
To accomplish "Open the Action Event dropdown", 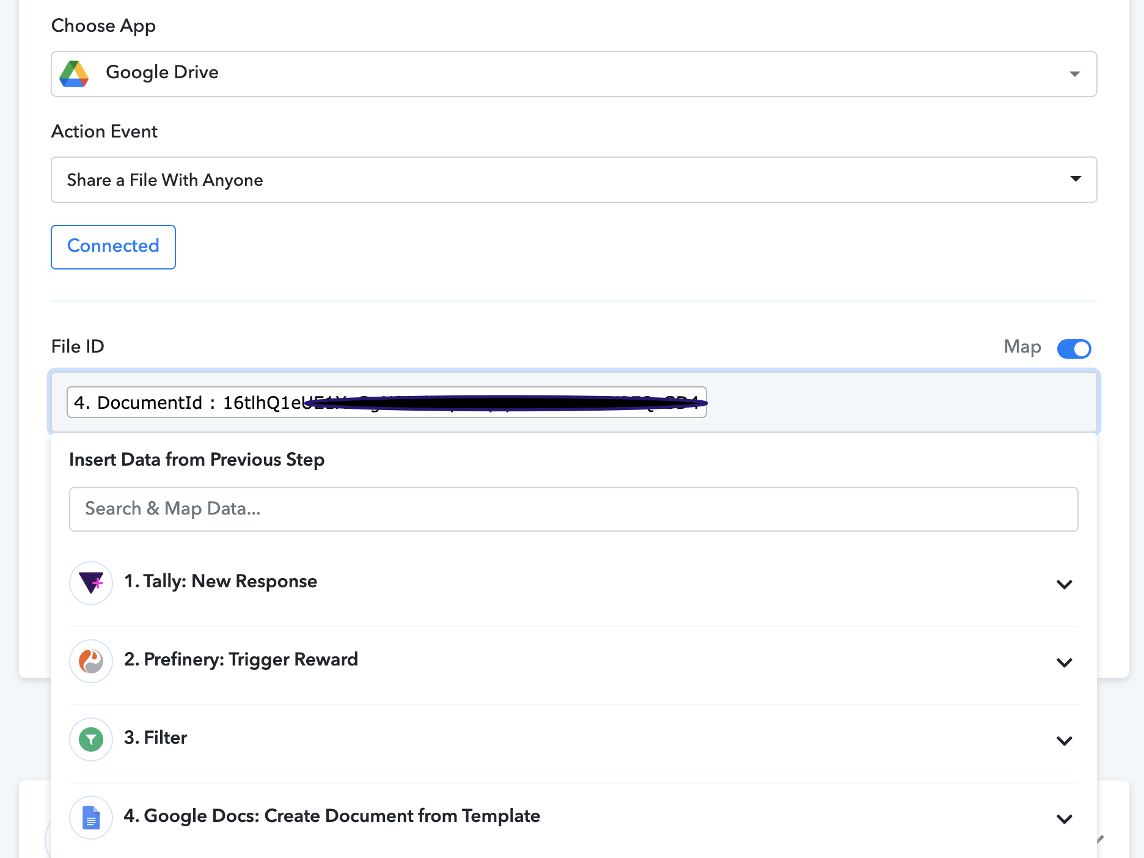I will [x=574, y=180].
